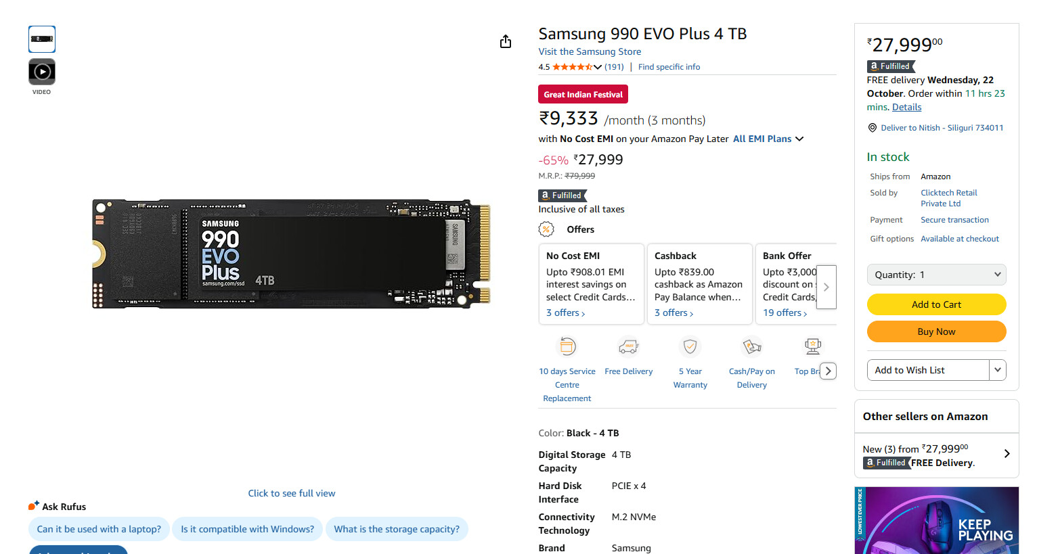Open the 19 offers Bank Offer link
The height and width of the screenshot is (554, 1037).
click(x=785, y=313)
